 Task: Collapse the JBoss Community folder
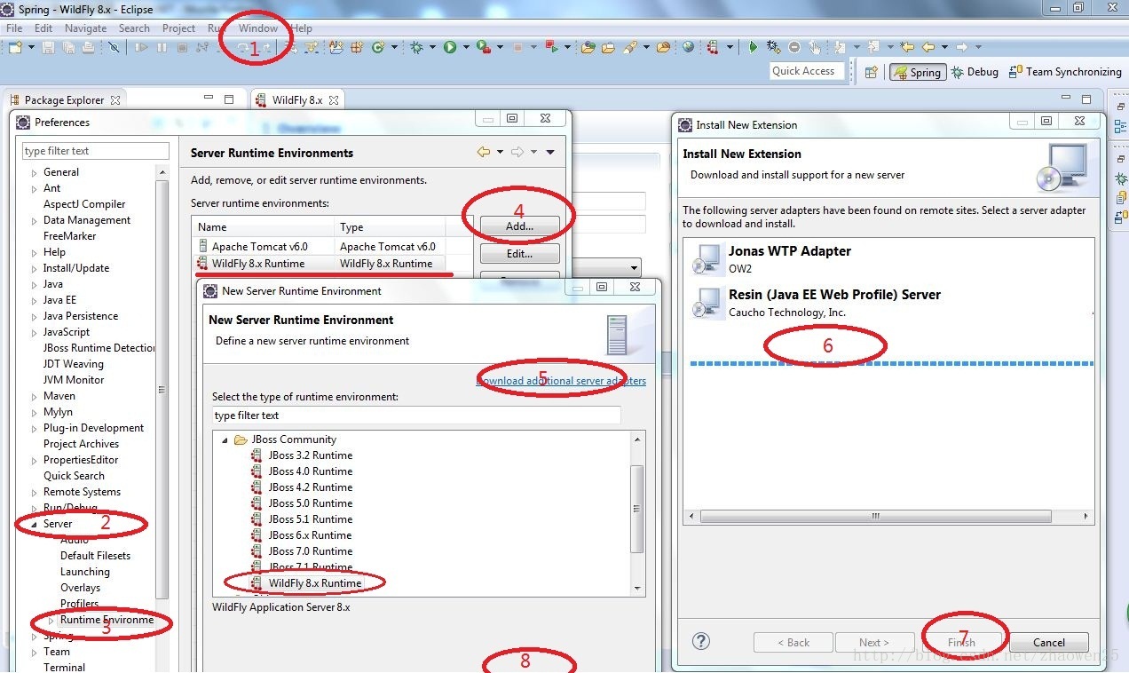click(225, 439)
